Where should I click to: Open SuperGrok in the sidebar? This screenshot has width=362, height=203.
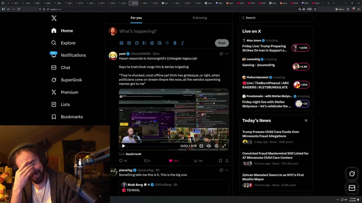pyautogui.click(x=66, y=80)
